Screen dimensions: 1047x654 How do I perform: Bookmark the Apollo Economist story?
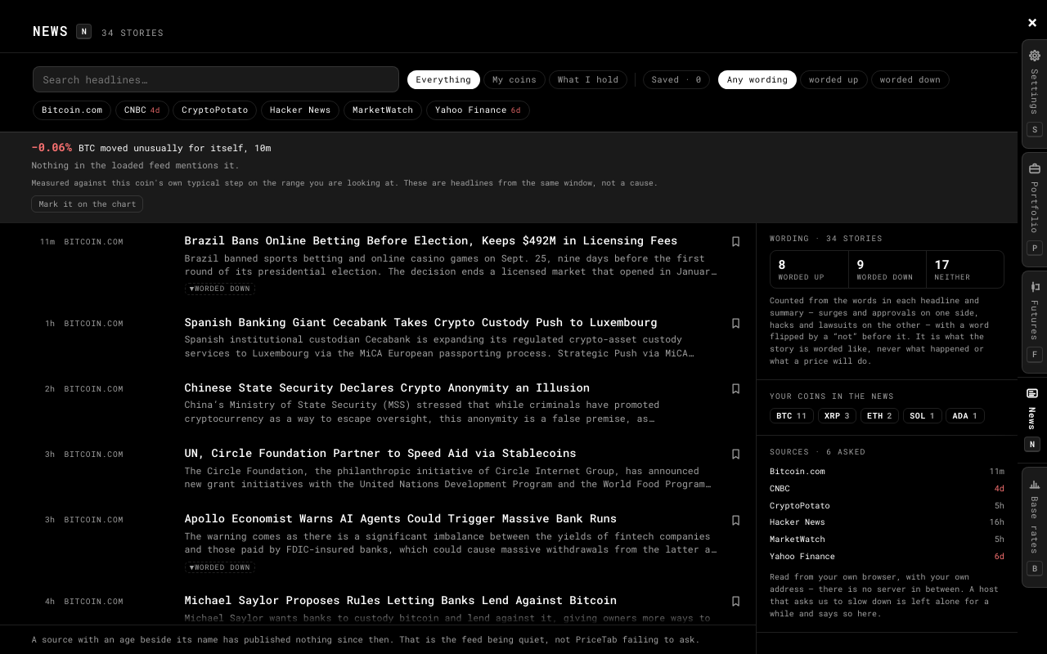735,520
